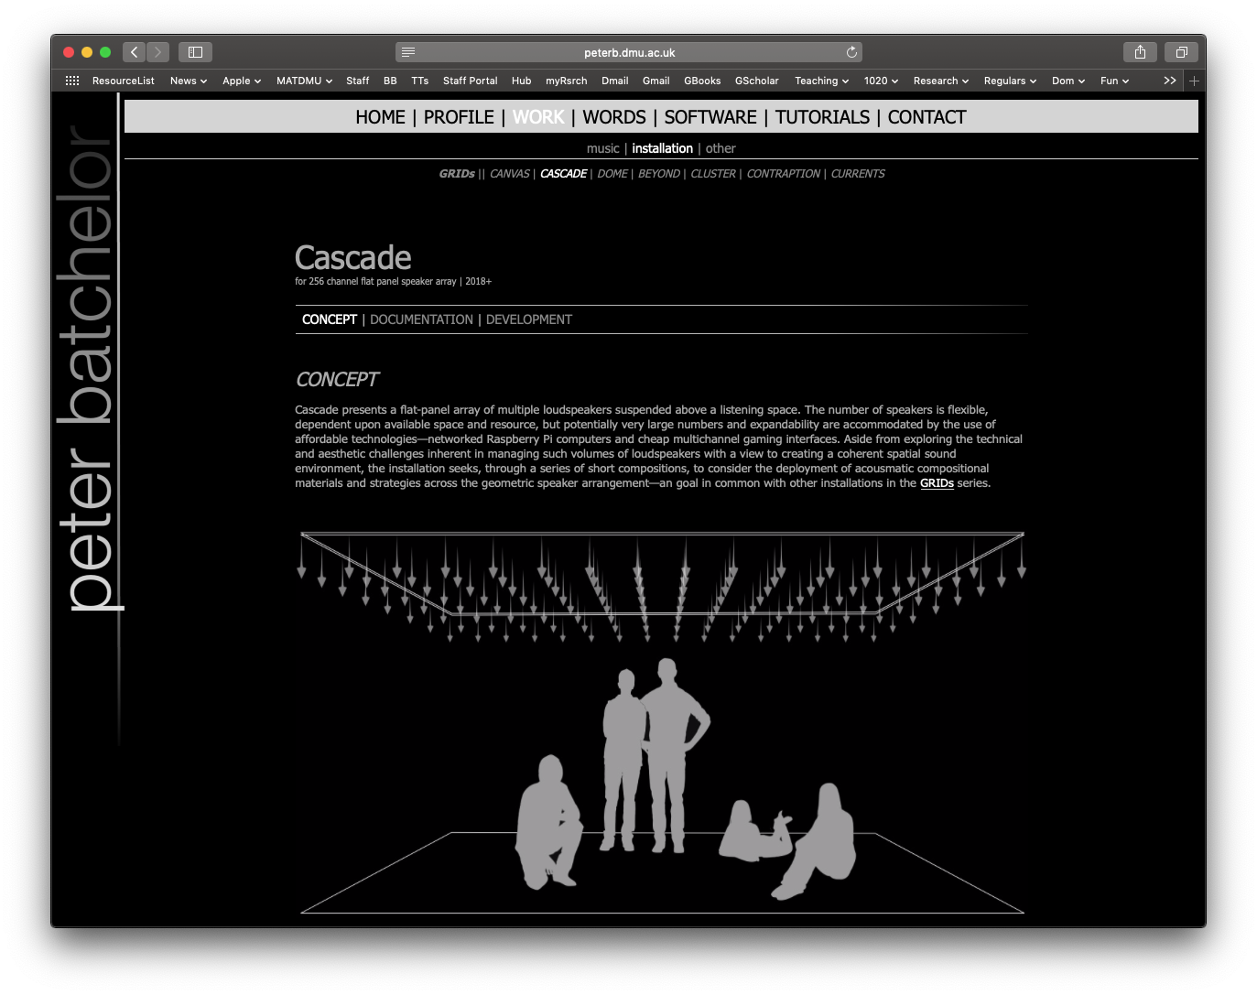Open the ResourceList bookmark
Screen dimensions: 1257x995
click(124, 81)
